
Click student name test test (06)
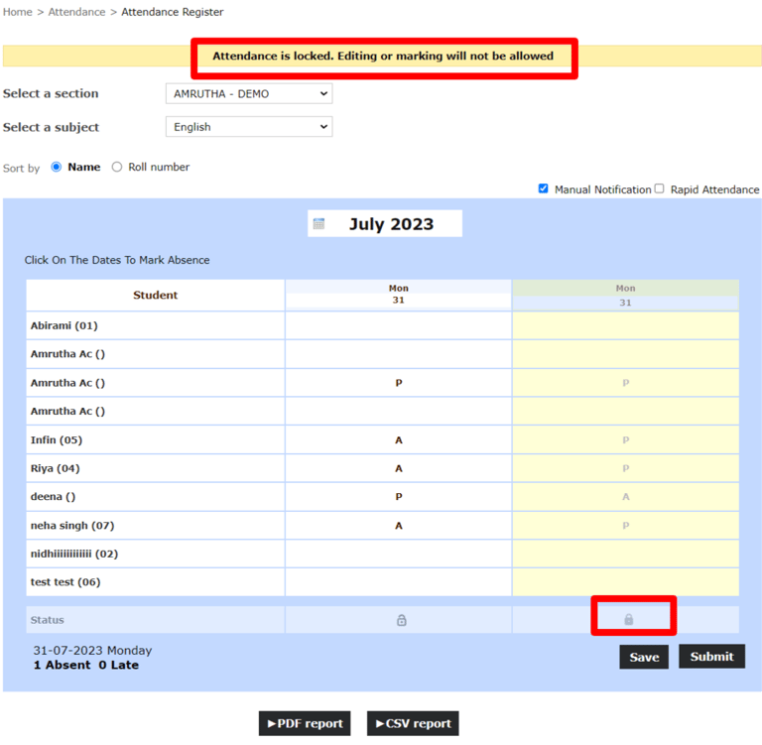pyautogui.click(x=65, y=582)
